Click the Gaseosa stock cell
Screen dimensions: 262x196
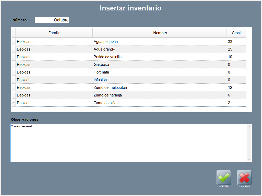coord(236,65)
